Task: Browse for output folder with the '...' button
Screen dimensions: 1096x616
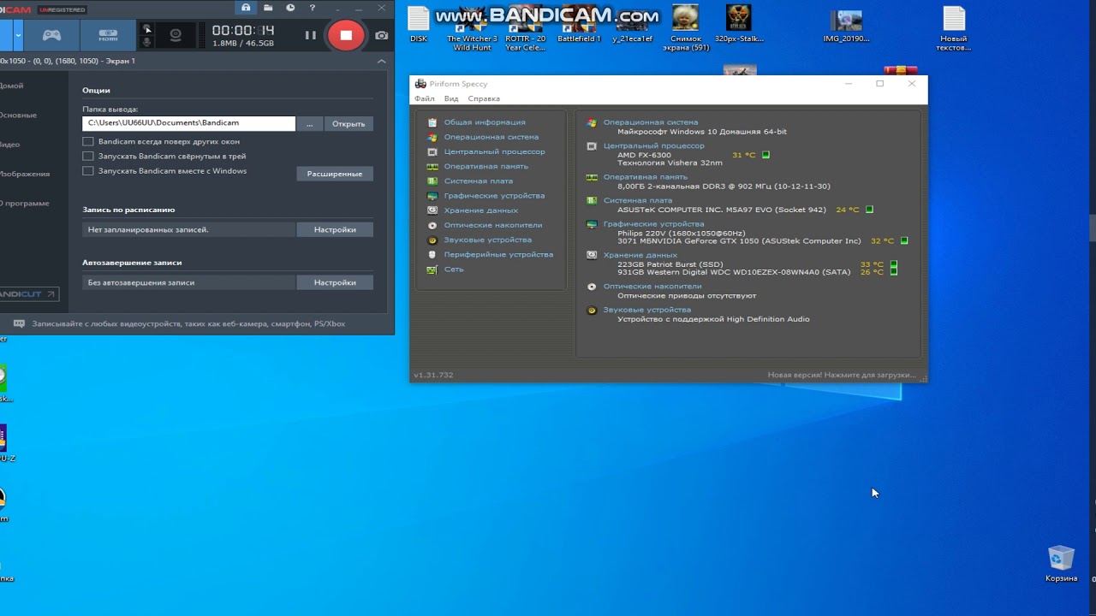Action: (309, 124)
